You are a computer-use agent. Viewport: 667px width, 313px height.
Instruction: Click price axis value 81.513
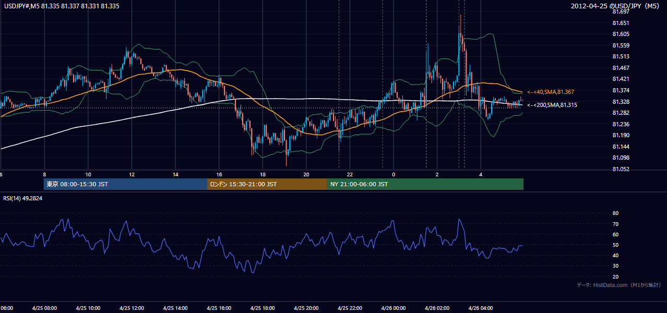pyautogui.click(x=620, y=56)
